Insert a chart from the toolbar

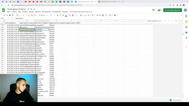point(103,15)
